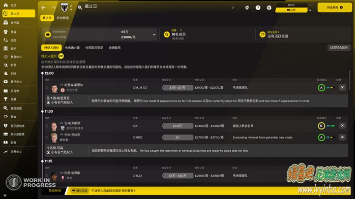
Task: Click the 确认协议 news ticker button
Action: click(80, 191)
